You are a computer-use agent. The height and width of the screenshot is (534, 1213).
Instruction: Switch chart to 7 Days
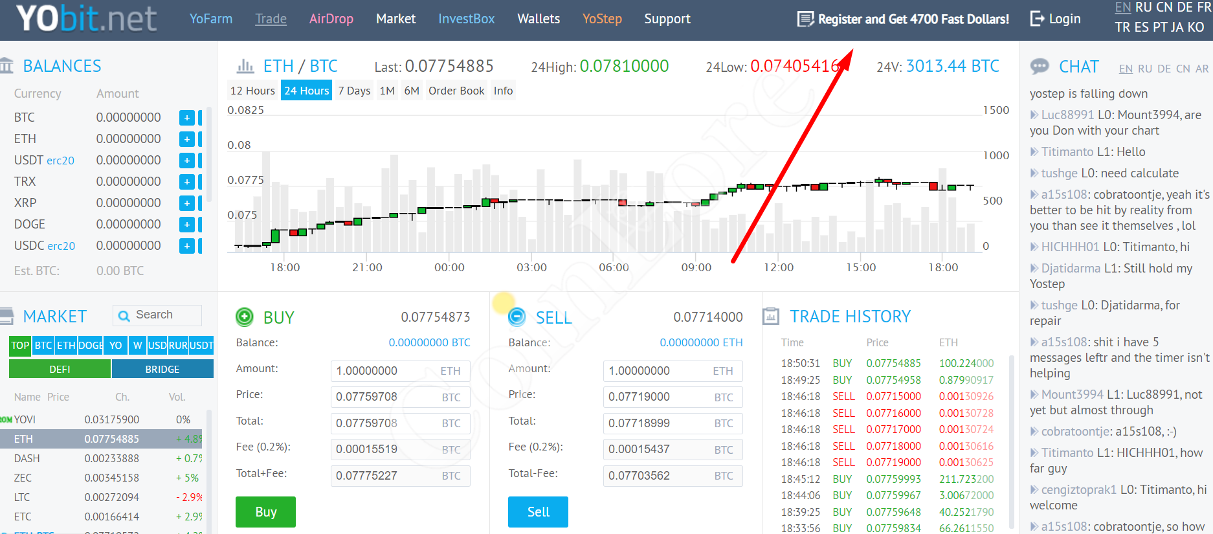354,91
